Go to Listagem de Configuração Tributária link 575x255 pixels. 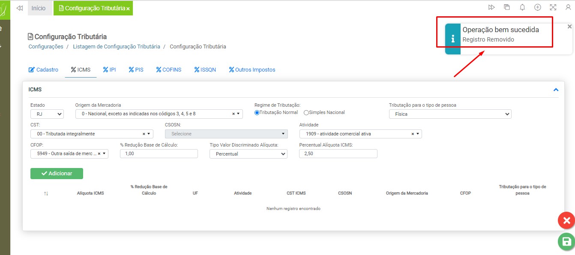116,46
